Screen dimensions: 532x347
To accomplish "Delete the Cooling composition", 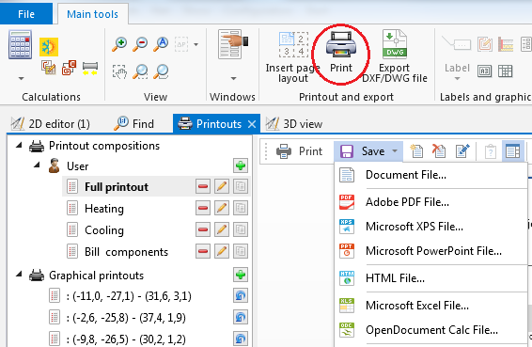I will tap(203, 229).
